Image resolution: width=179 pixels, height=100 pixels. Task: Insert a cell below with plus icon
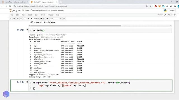point(14,19)
